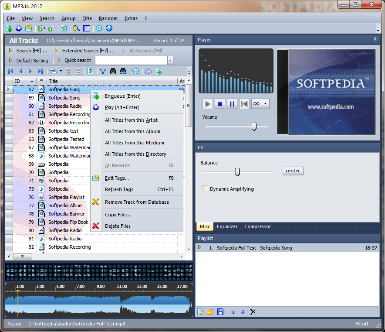Click the second binoculars find-next icon
385x332 pixels.
point(123,71)
